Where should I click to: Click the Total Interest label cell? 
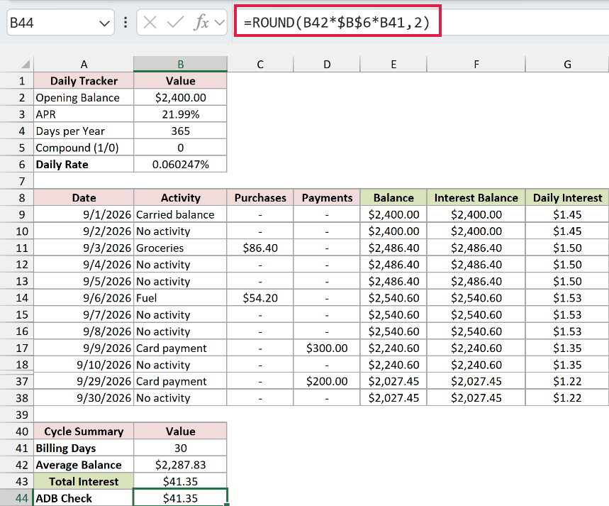84,481
